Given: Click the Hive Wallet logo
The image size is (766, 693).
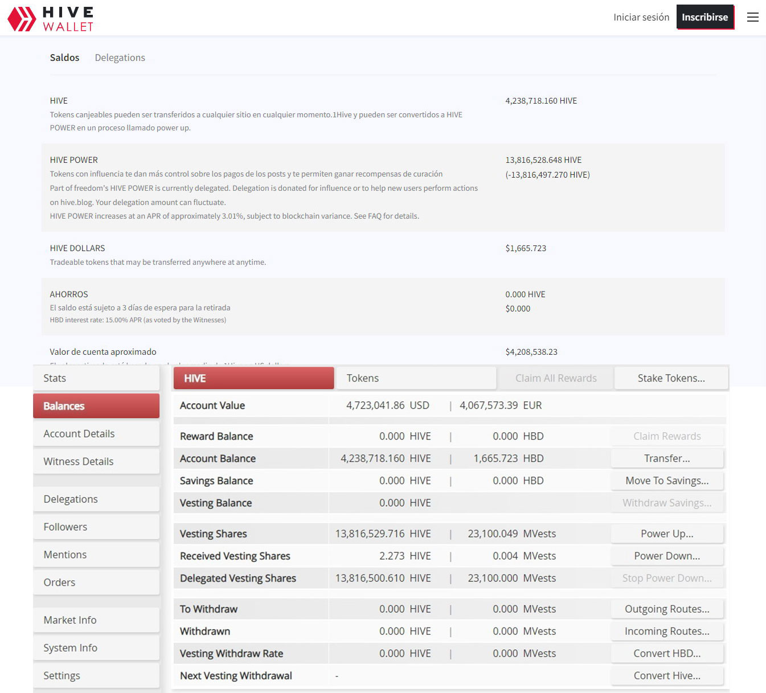Looking at the screenshot, I should pyautogui.click(x=50, y=19).
